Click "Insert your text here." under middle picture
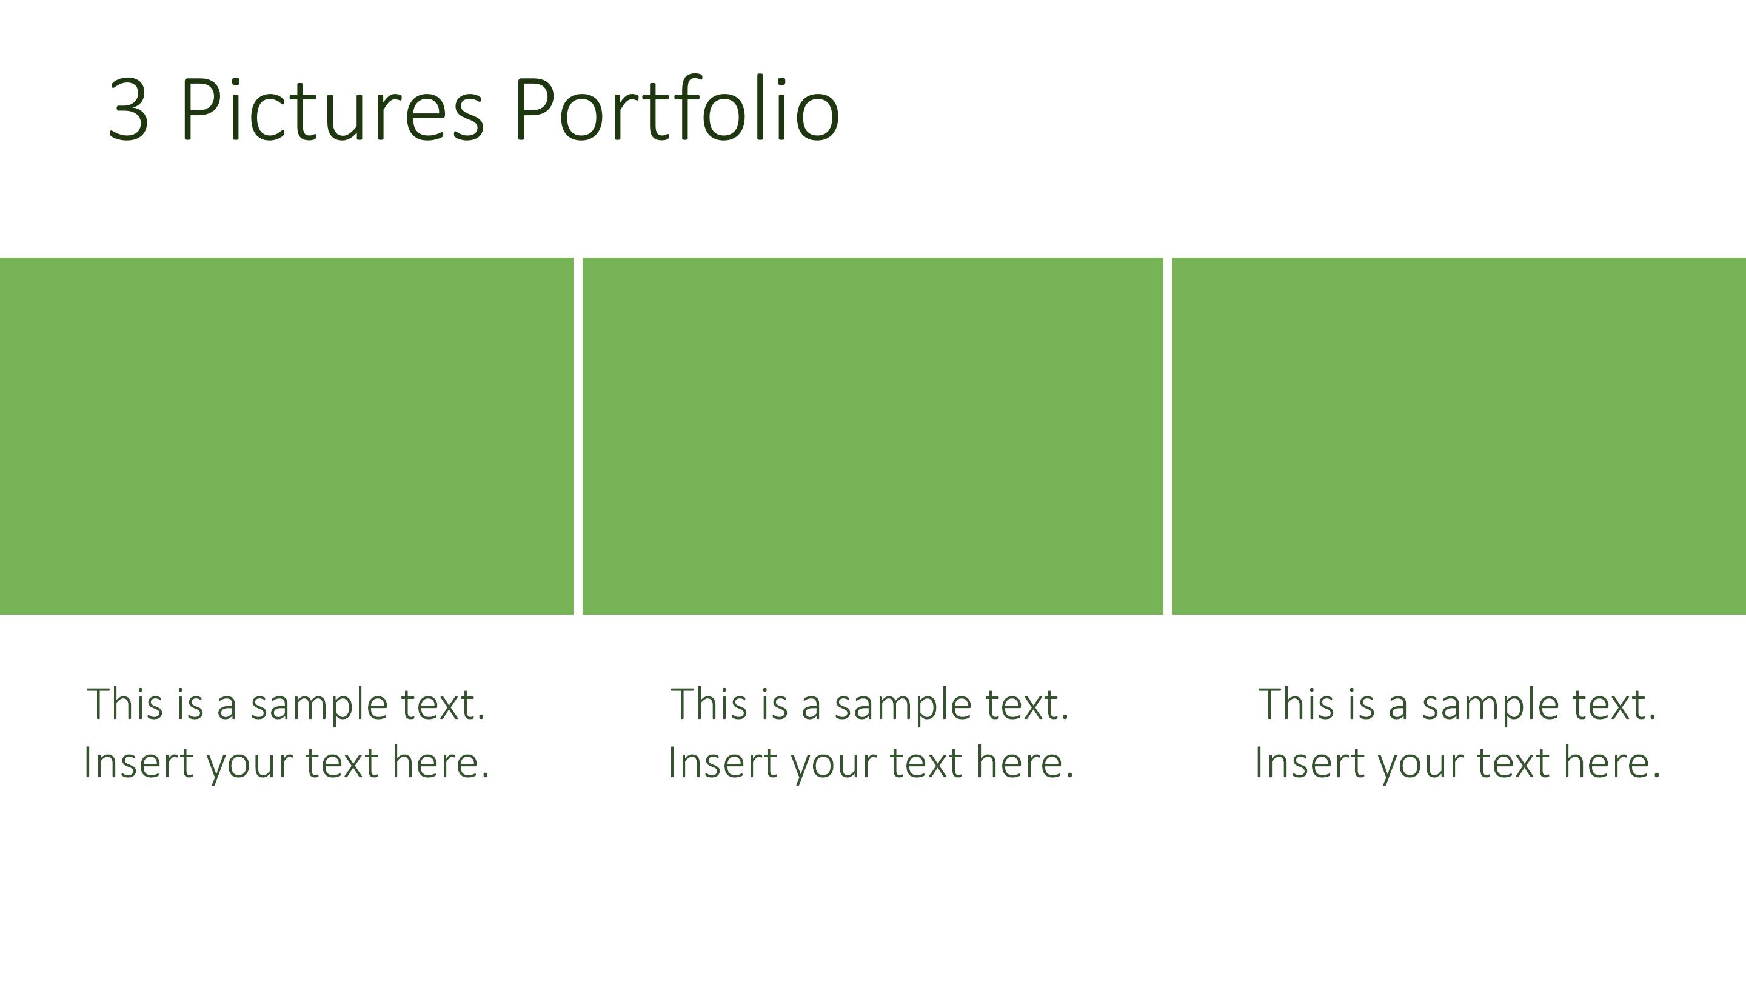The image size is (1746, 982). [871, 763]
